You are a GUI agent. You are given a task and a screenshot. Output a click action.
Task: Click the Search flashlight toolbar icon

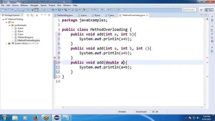[91, 10]
